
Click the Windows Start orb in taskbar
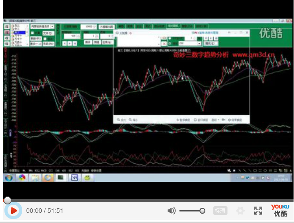[8, 177]
